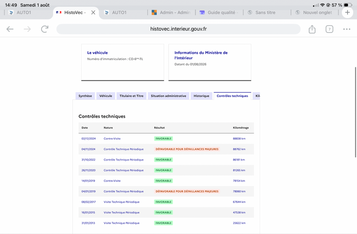This screenshot has width=357, height=234.
Task: Click Contre-Visite in the 02/12/2024 row
Action: (112, 139)
